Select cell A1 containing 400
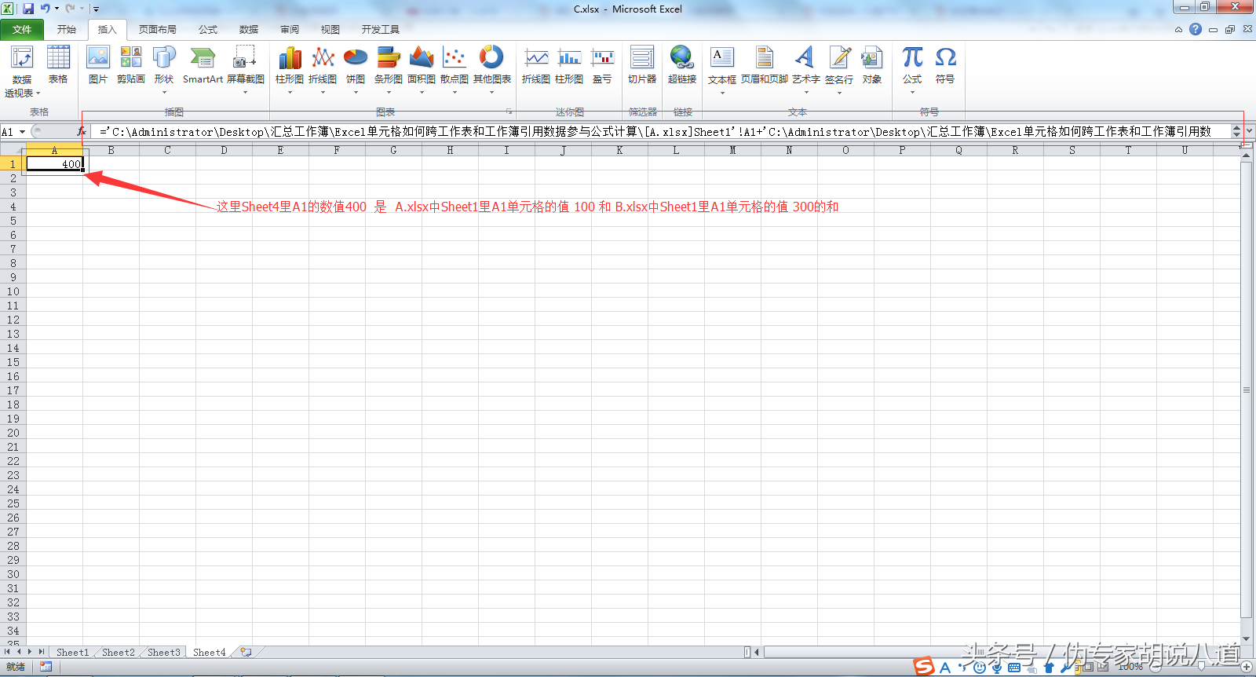 pyautogui.click(x=54, y=163)
